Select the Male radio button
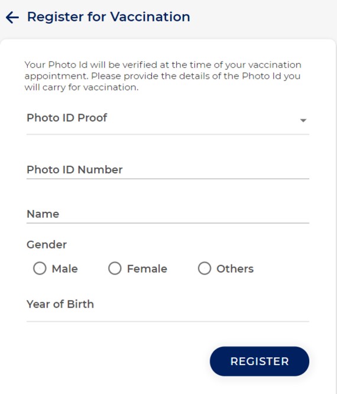The image size is (337, 394). 40,269
